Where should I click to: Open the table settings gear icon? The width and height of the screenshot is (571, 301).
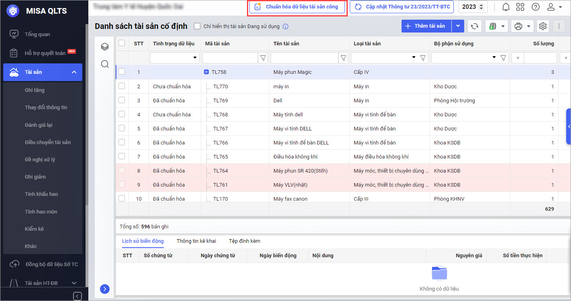click(543, 26)
